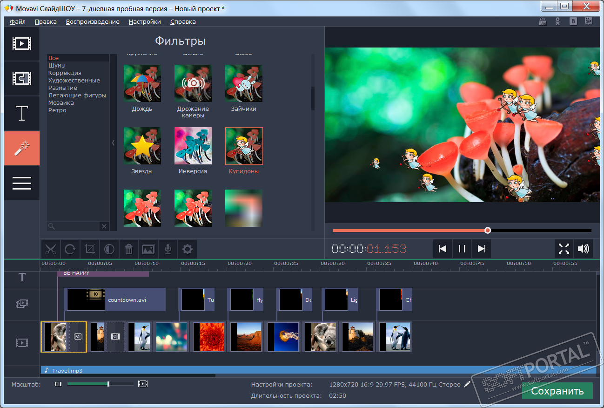Open the hamburger More tab in sidebar
Screen dimensions: 604x408
coord(22,184)
